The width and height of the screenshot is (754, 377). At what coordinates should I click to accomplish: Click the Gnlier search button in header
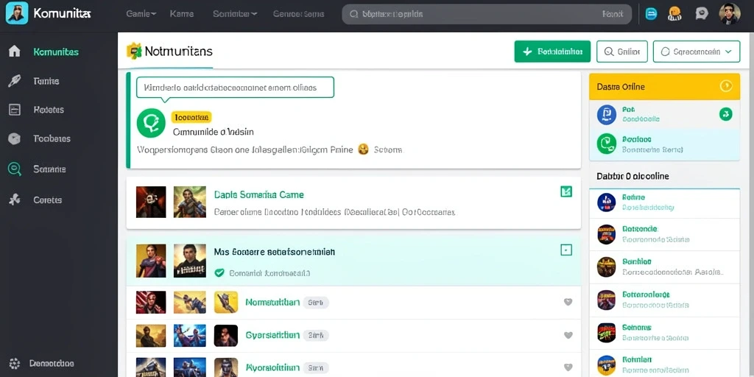coord(621,52)
